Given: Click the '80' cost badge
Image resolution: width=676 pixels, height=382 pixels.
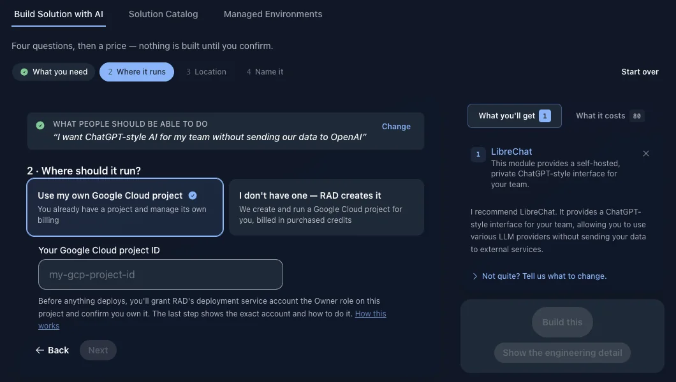Looking at the screenshot, I should tap(636, 116).
